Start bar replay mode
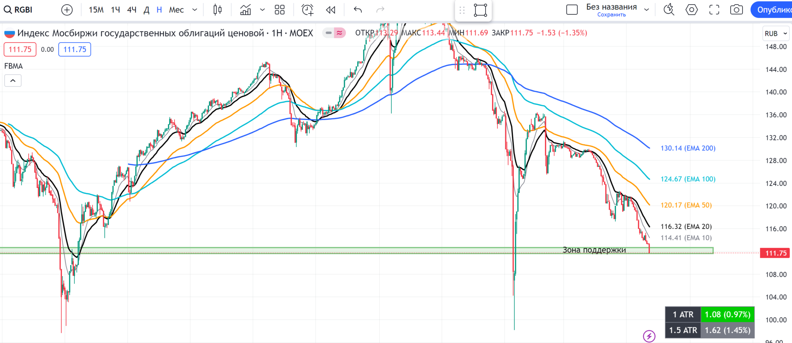 pos(331,10)
